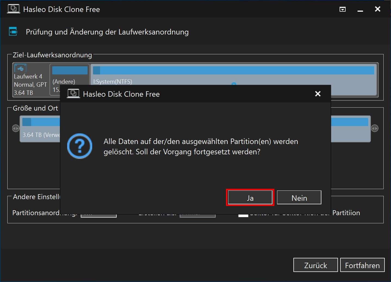This screenshot has height=282, width=391.
Task: Click the Fortfahren button
Action: tap(362, 265)
